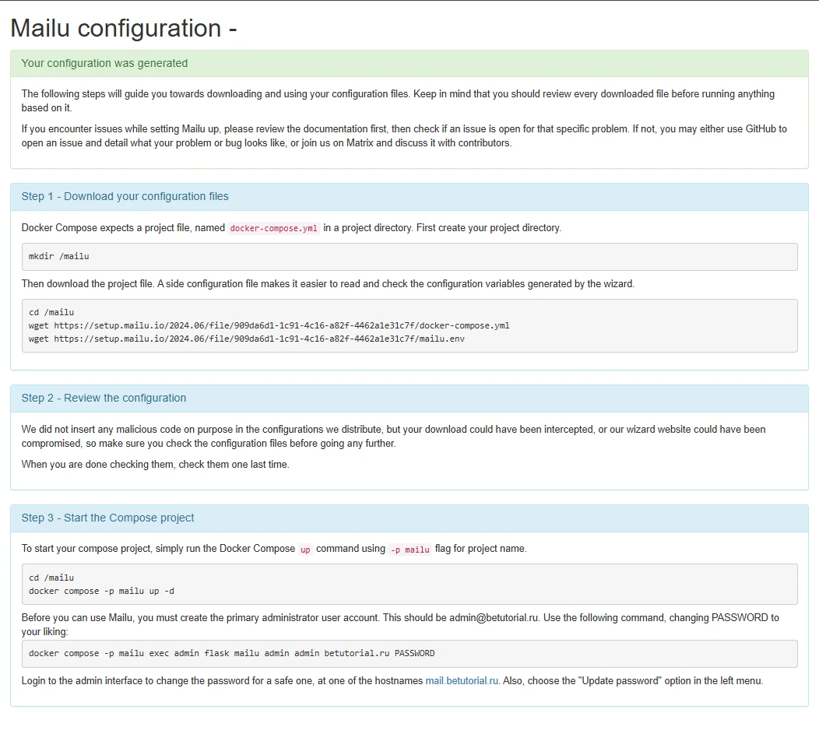Click 'Step 3 - Start the Compose project' header
819x734 pixels.
pos(107,518)
